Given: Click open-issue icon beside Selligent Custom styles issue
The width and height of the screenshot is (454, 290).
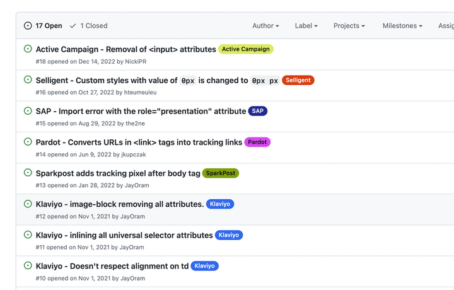Looking at the screenshot, I should pos(28,79).
